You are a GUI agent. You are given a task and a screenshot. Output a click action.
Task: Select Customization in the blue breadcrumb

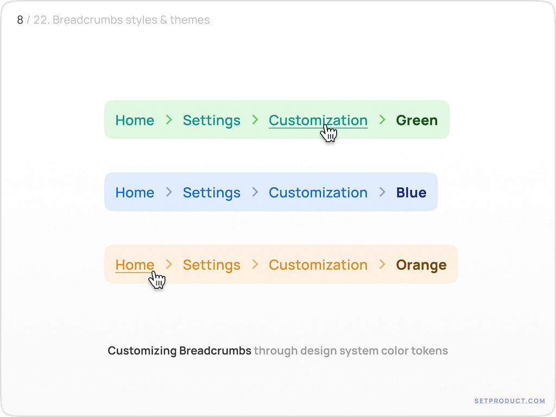(318, 192)
